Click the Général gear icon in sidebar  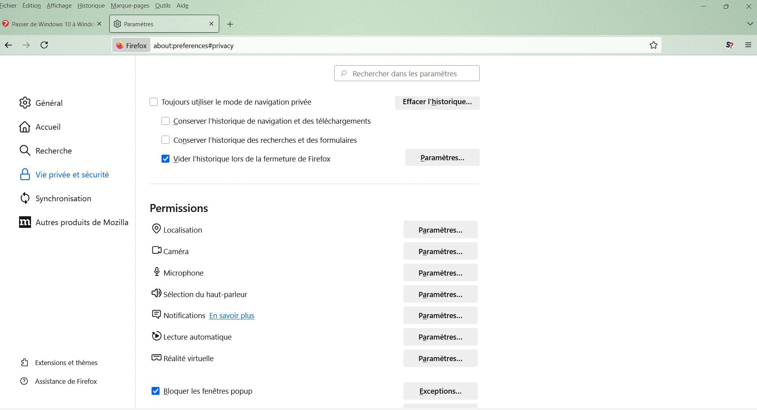(x=25, y=103)
